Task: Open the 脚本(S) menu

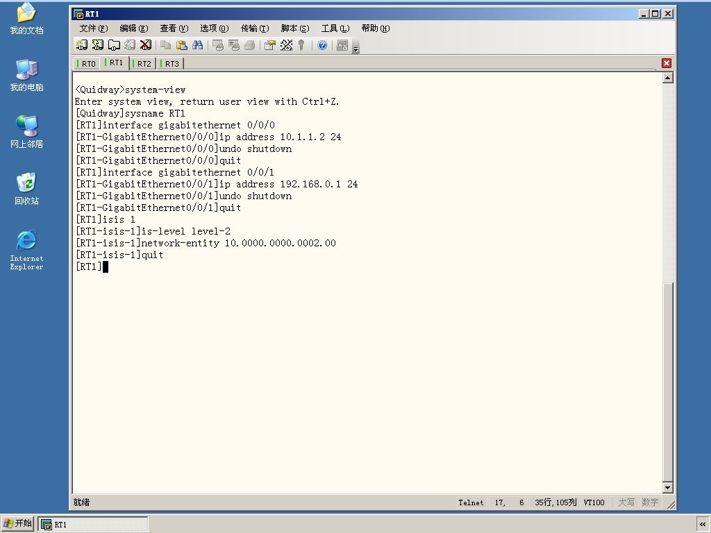Action: (x=295, y=28)
